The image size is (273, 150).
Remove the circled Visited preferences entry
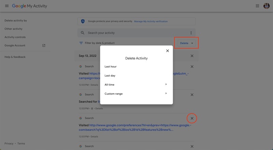tap(192, 118)
